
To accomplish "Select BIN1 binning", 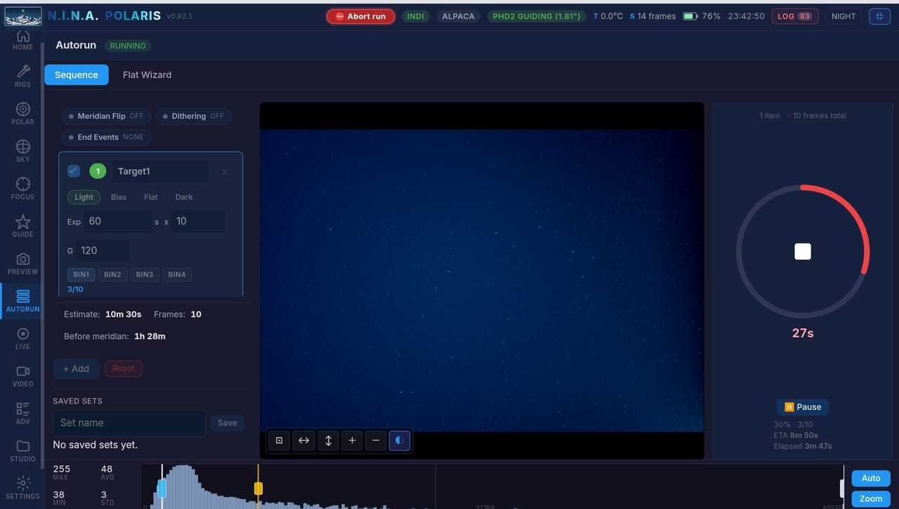I will pyautogui.click(x=81, y=275).
